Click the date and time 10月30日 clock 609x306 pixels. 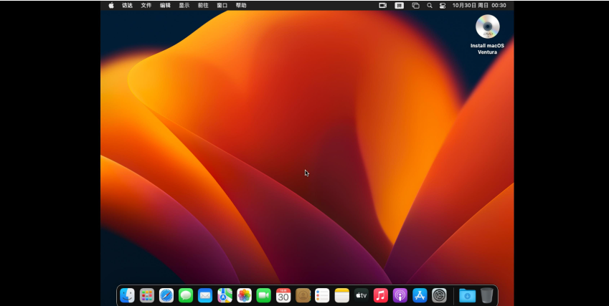(x=479, y=5)
